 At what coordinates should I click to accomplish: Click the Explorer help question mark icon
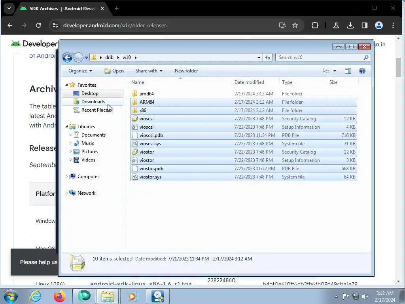[x=362, y=71]
